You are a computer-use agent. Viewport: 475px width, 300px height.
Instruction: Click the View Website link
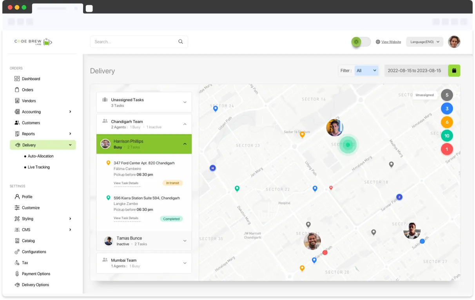pos(391,42)
